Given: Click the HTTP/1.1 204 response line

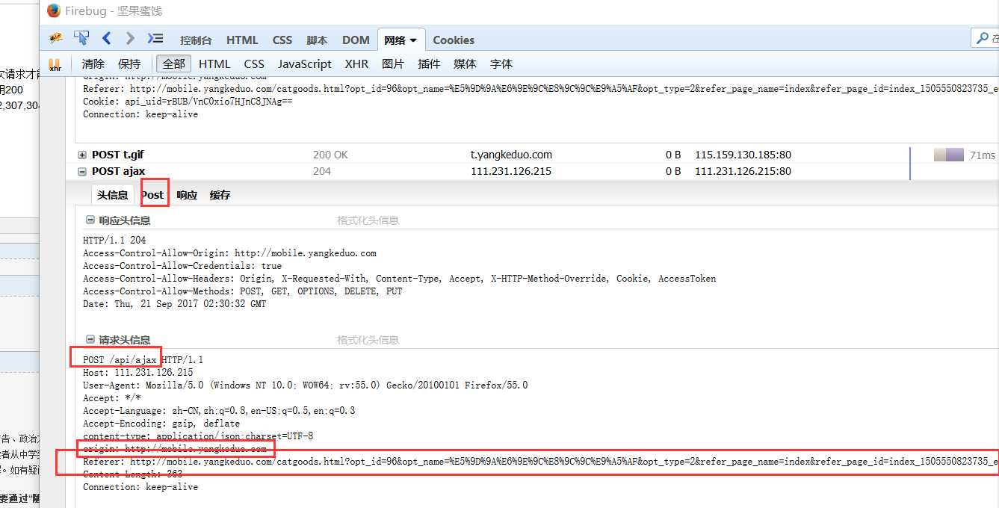Looking at the screenshot, I should pyautogui.click(x=114, y=241).
